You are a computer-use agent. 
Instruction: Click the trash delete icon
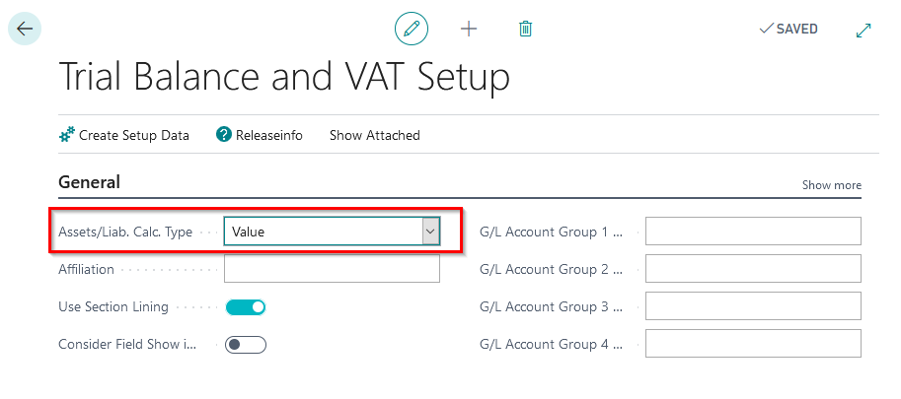pos(526,29)
